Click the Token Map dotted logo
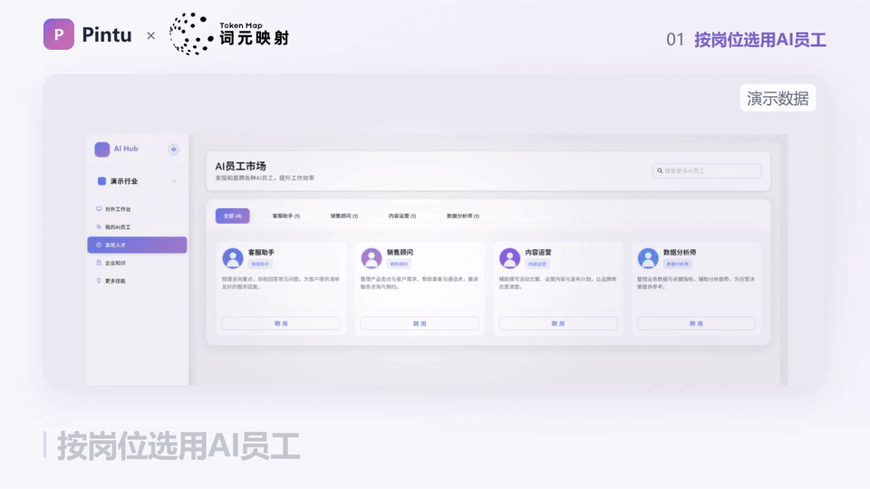870x489 pixels. tap(191, 34)
